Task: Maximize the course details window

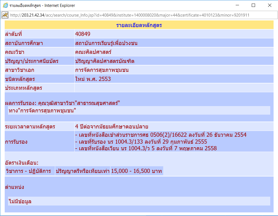Action: pyautogui.click(x=253, y=5)
